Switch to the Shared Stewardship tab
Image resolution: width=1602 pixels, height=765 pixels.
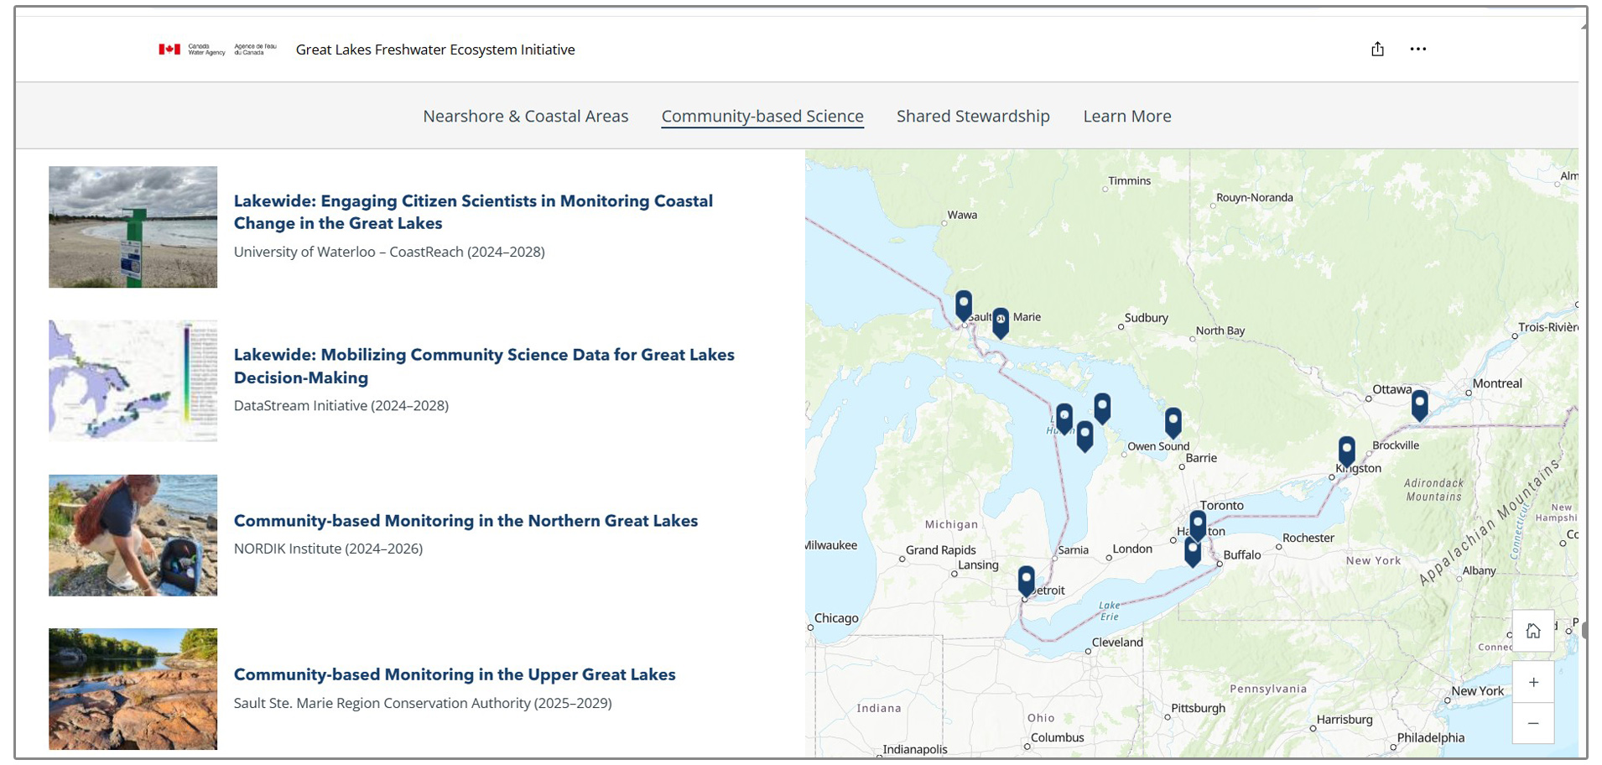[973, 116]
